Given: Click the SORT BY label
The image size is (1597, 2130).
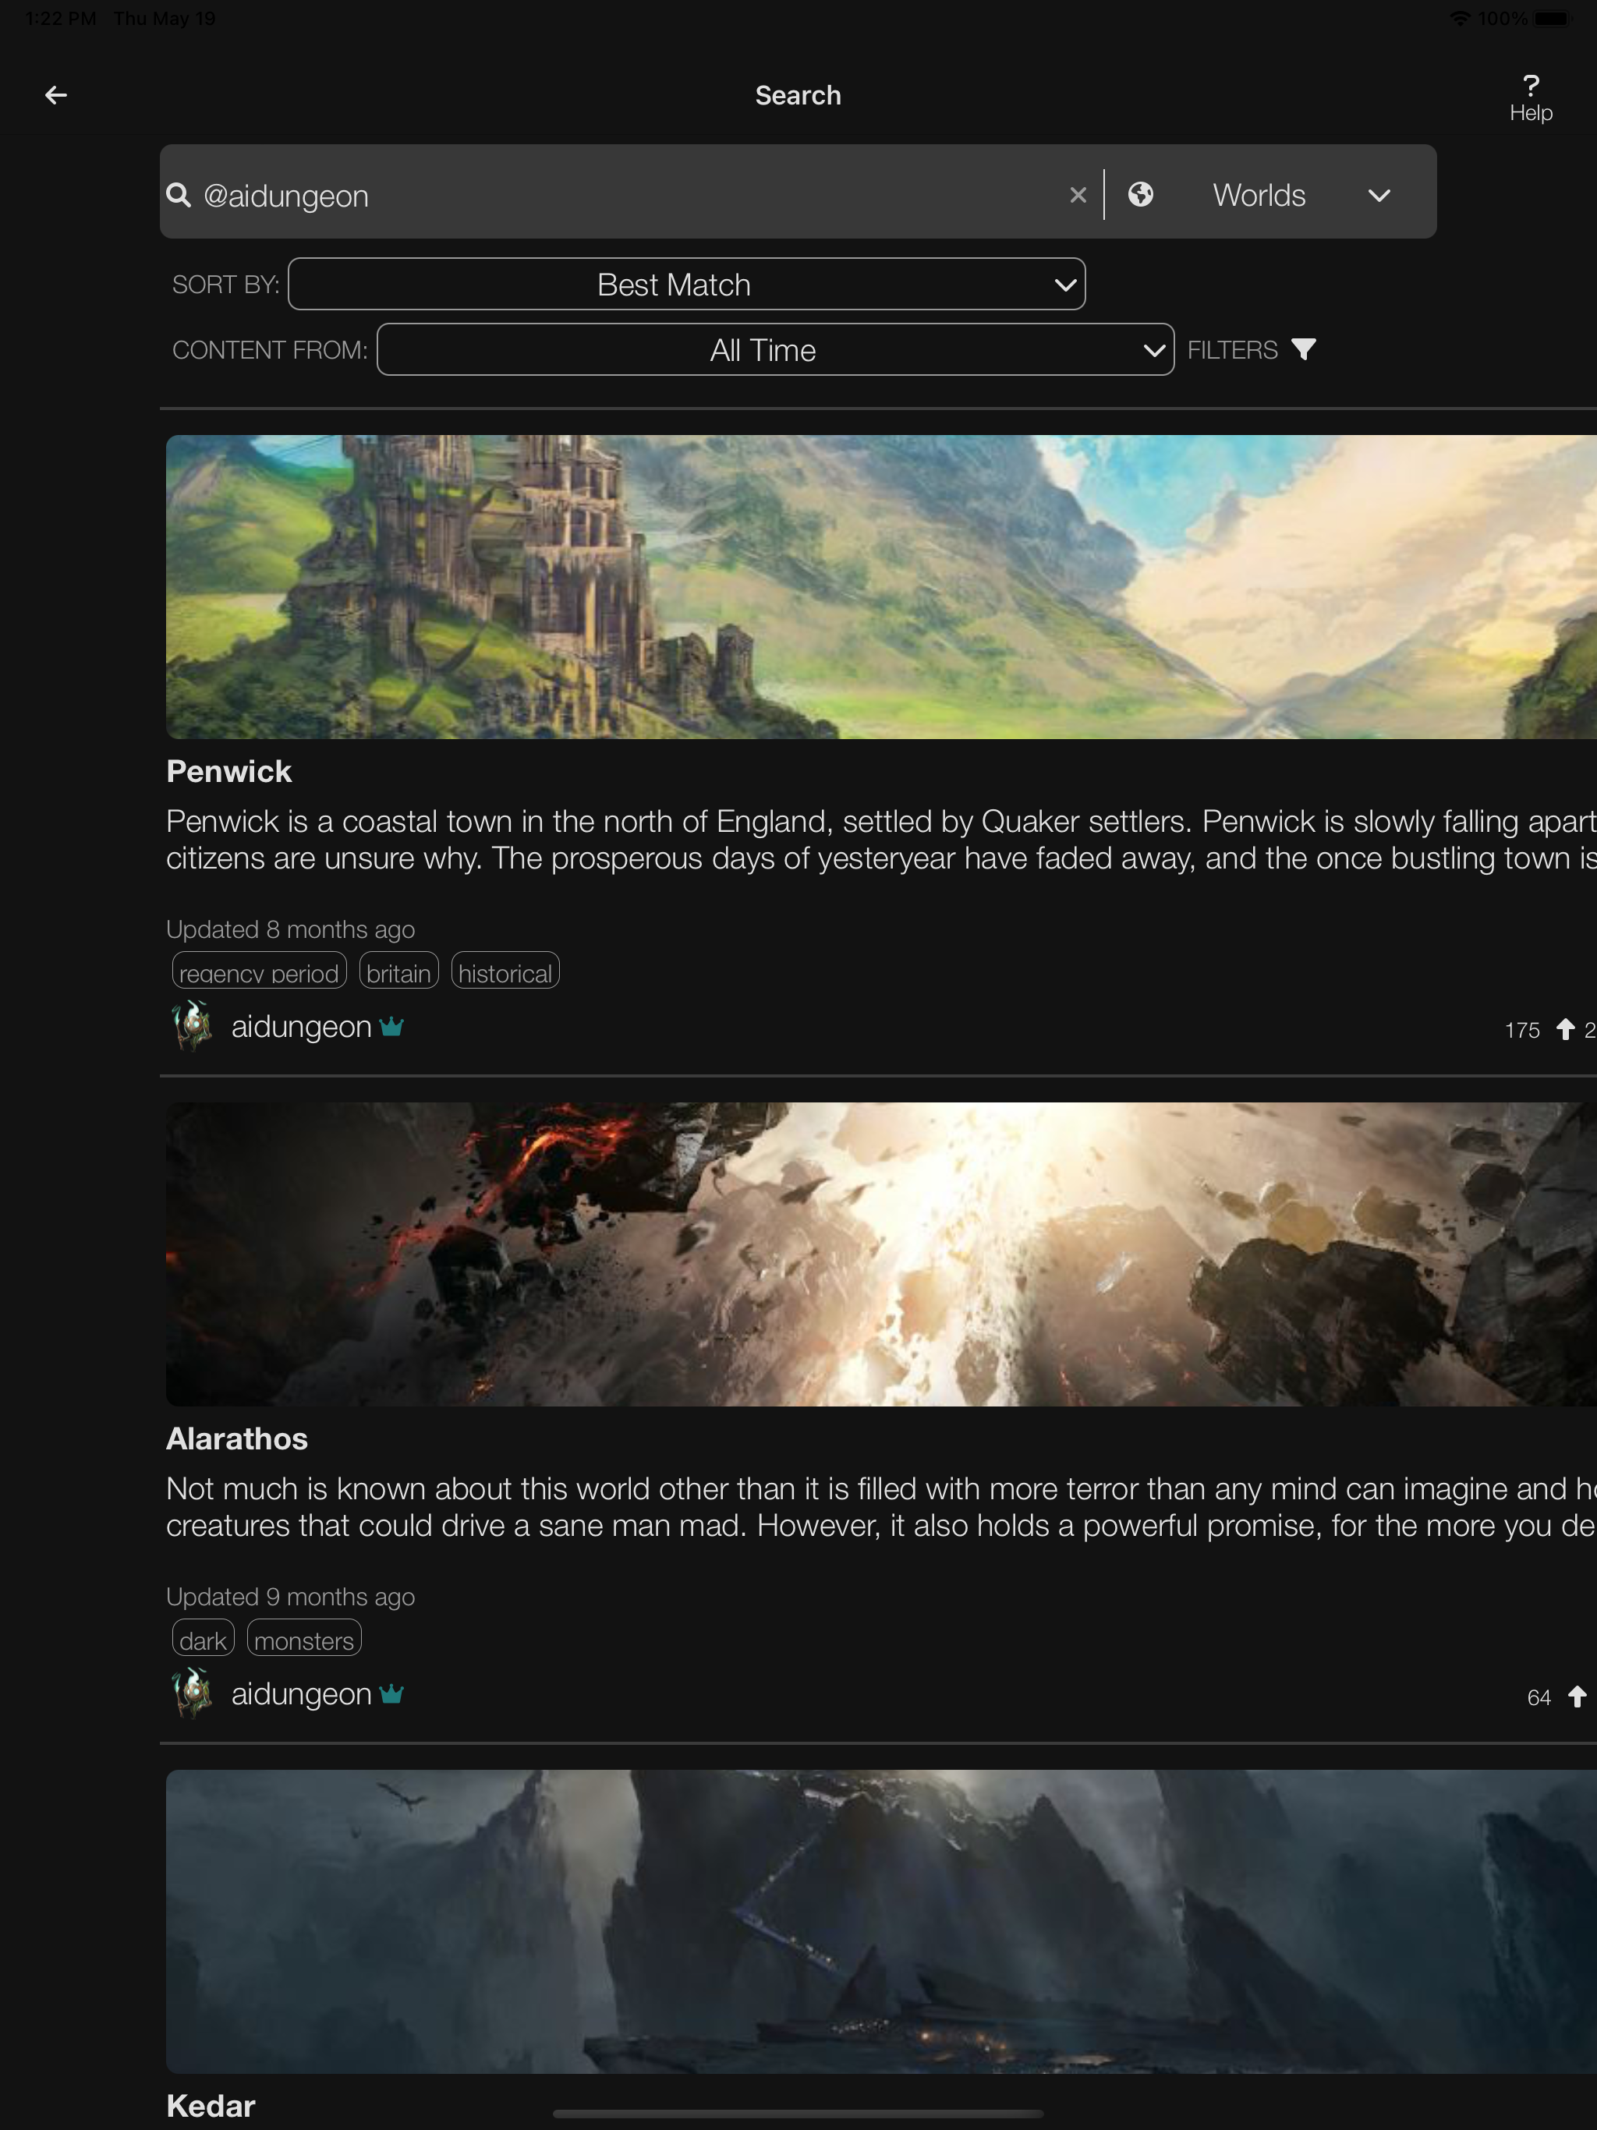Looking at the screenshot, I should (225, 284).
